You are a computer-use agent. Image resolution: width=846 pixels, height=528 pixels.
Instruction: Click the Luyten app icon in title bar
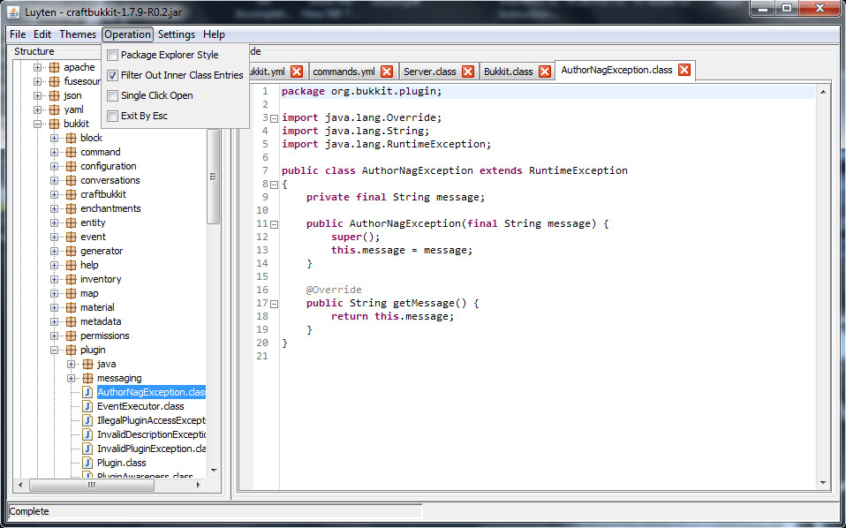(x=13, y=11)
